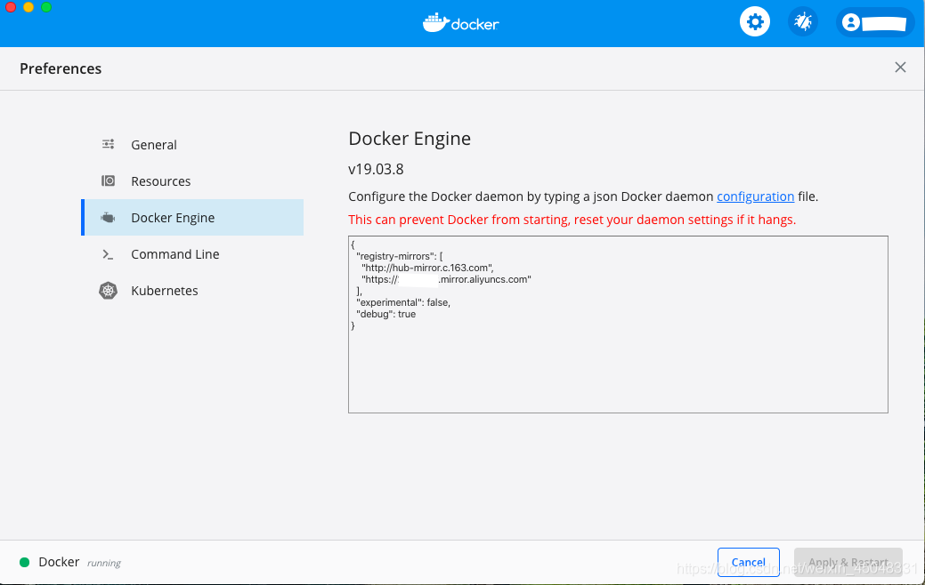
Task: Click the Docker Engine icon
Action: point(108,218)
